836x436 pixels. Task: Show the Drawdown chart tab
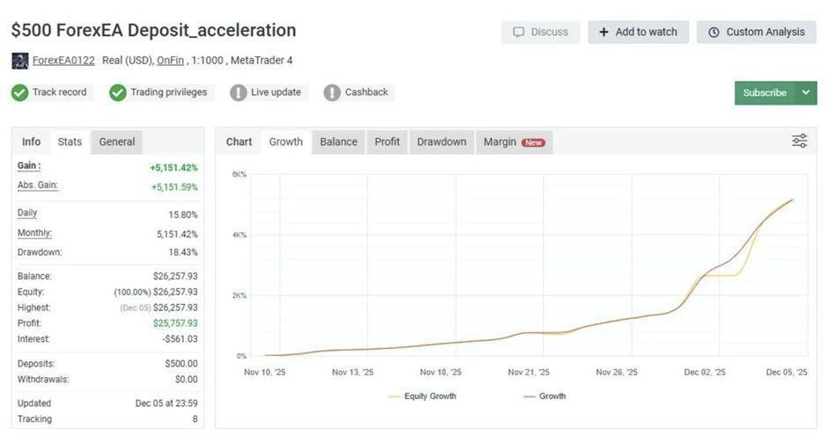[x=442, y=142]
